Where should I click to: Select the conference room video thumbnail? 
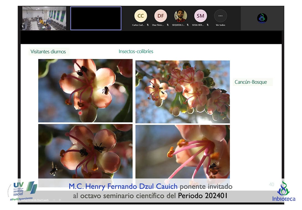[x=44, y=18]
